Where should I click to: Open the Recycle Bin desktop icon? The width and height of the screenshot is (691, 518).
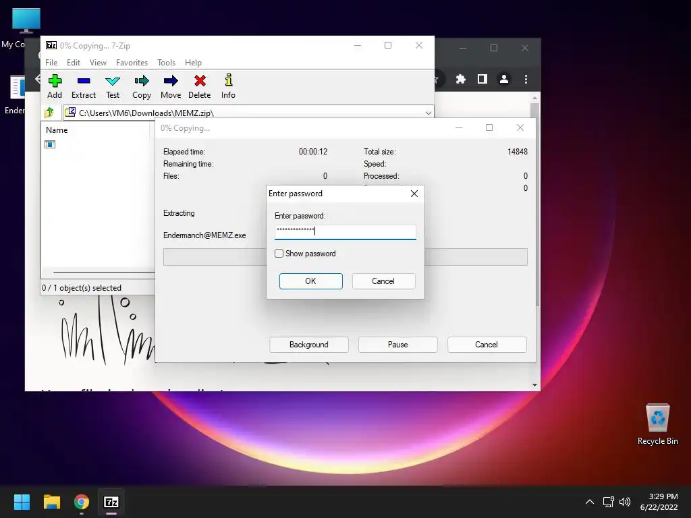(x=657, y=424)
